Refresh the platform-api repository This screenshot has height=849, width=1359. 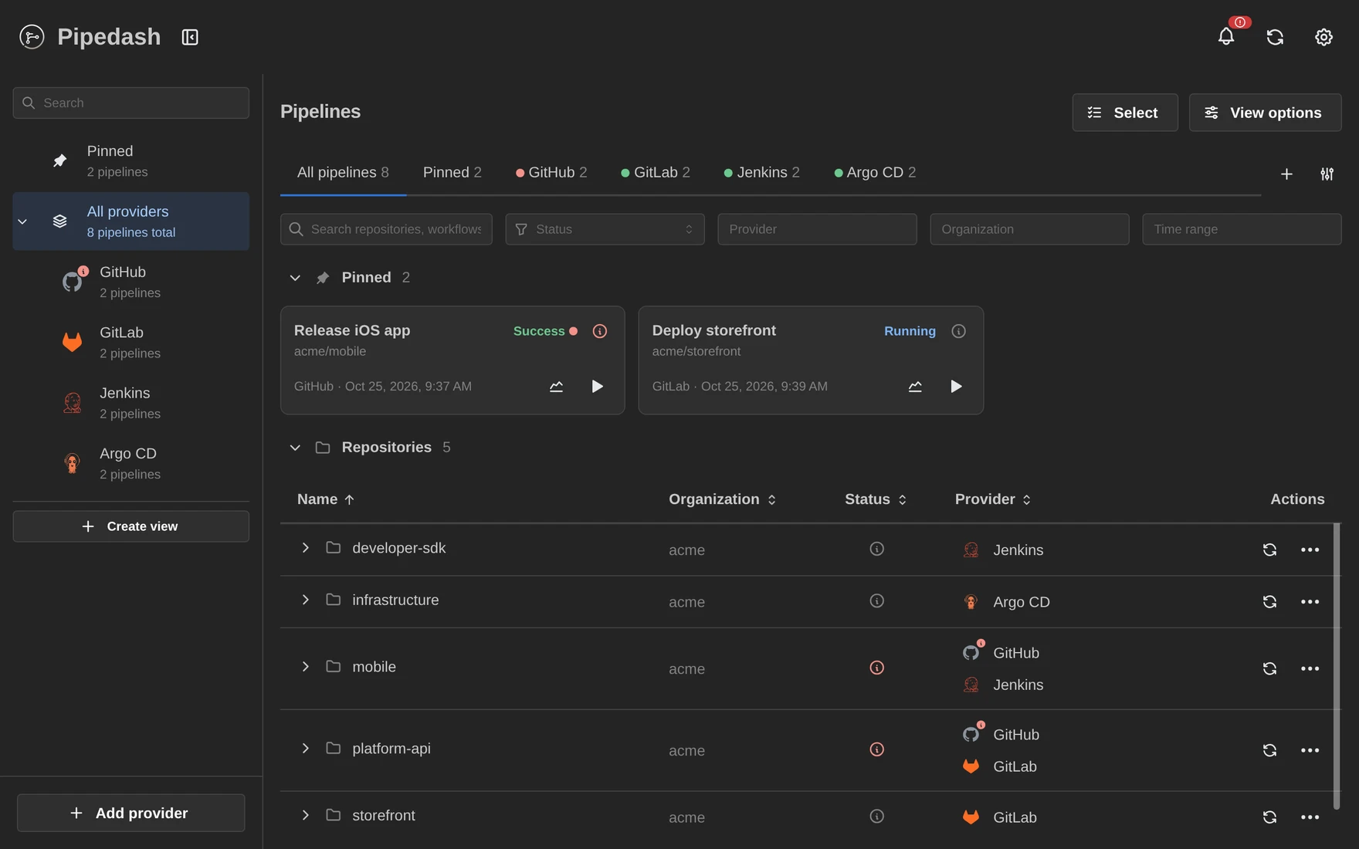(x=1269, y=750)
